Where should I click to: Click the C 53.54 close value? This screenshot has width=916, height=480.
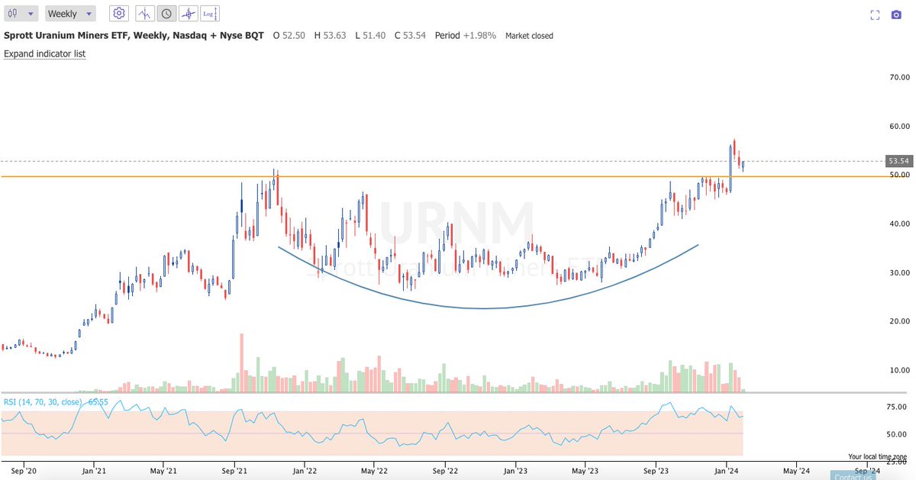pos(411,36)
